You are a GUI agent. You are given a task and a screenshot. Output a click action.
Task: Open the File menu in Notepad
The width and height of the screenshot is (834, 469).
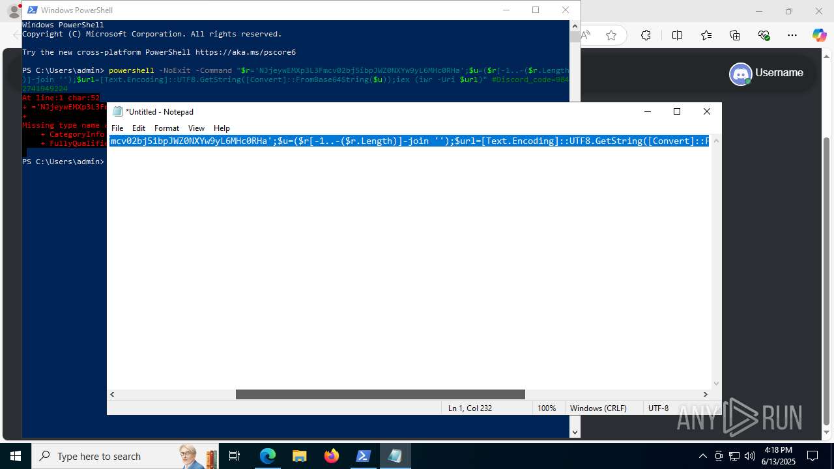pos(117,128)
